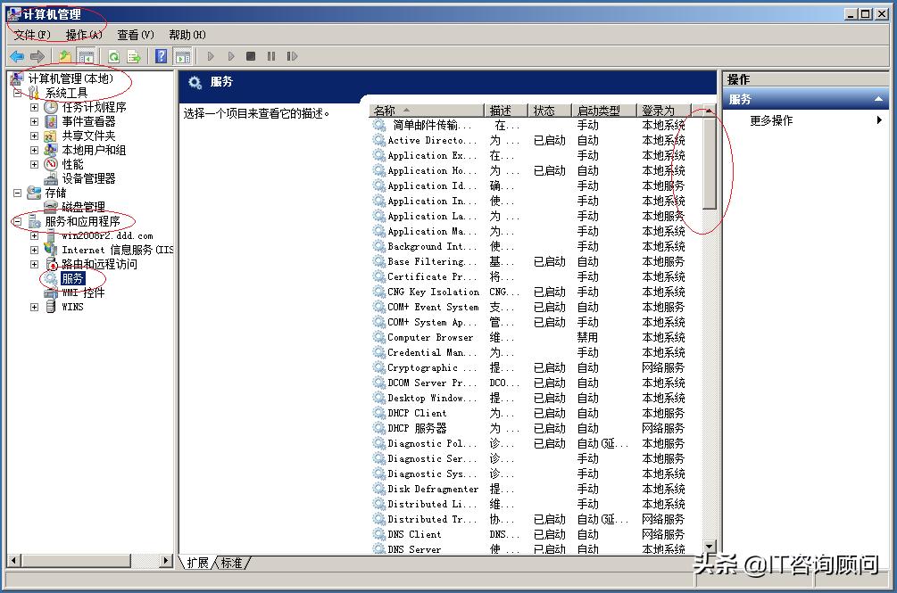
Task: Collapse the 服务和应用程序 tree branch
Action: [x=17, y=222]
